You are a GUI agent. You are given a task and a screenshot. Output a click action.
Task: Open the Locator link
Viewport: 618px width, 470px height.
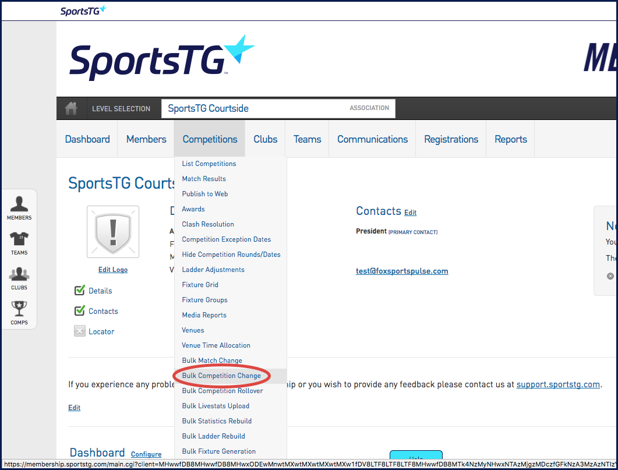pyautogui.click(x=101, y=332)
